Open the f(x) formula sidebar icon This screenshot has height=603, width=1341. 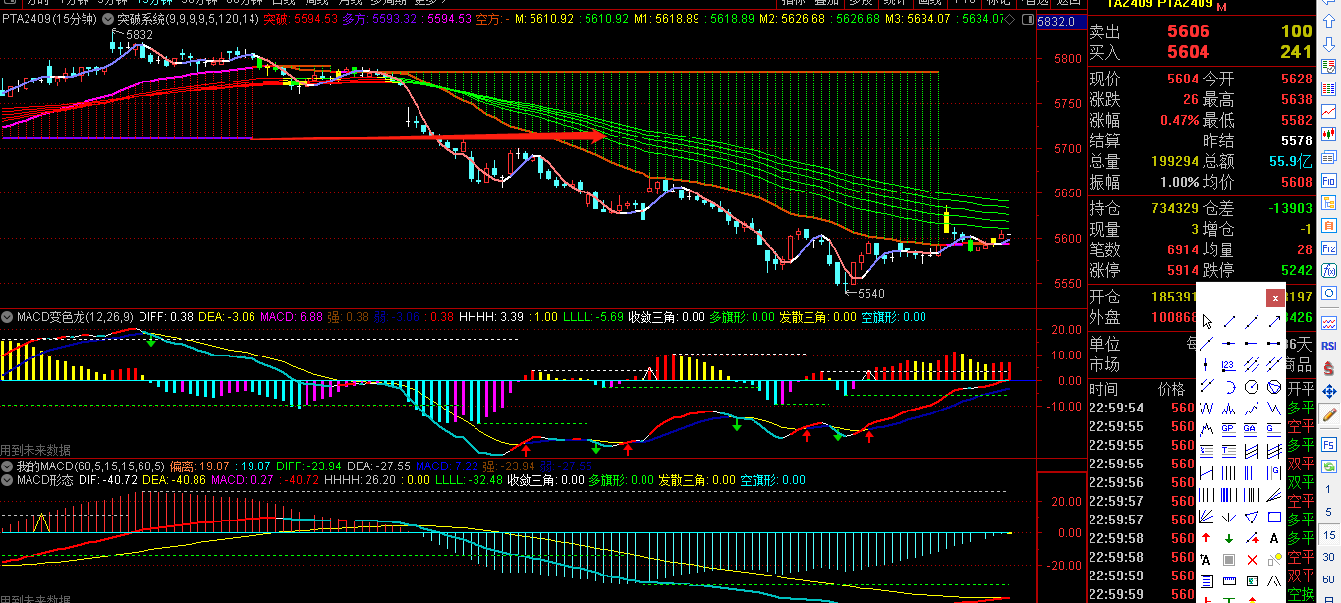coord(1329,270)
